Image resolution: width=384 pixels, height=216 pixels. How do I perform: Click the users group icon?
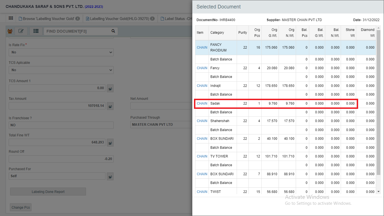(x=10, y=31)
